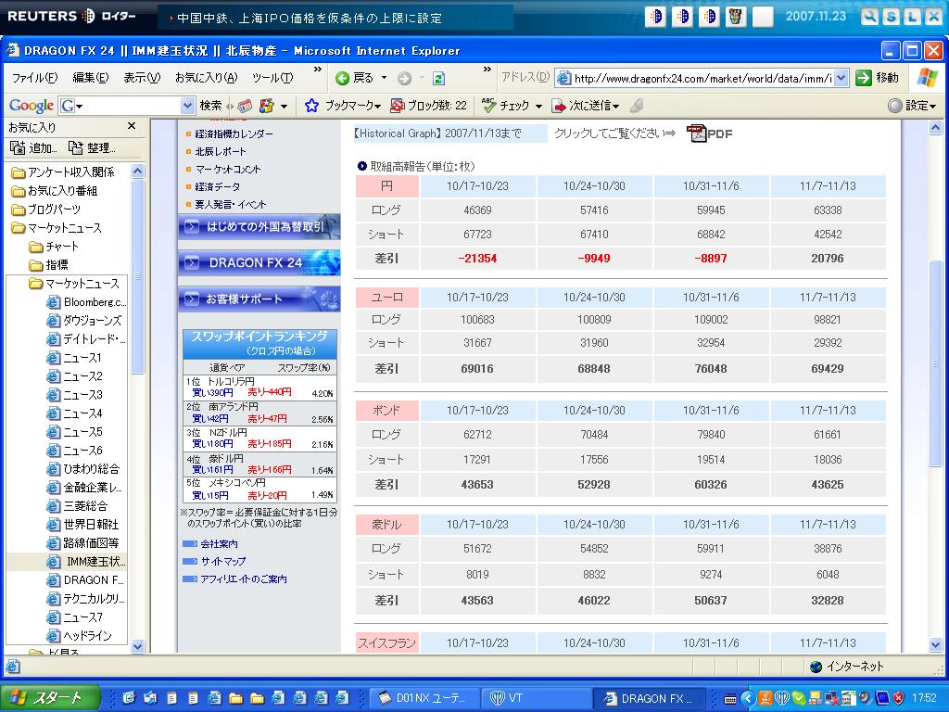Click the address bar URL field

coord(702,78)
